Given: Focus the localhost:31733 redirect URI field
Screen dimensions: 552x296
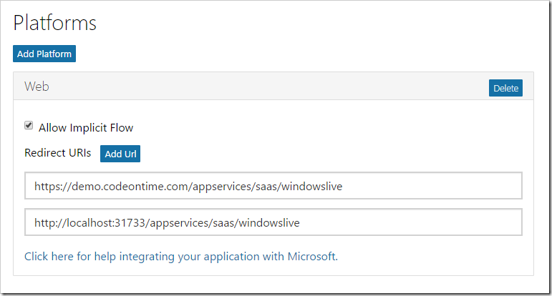Looking at the screenshot, I should [273, 222].
